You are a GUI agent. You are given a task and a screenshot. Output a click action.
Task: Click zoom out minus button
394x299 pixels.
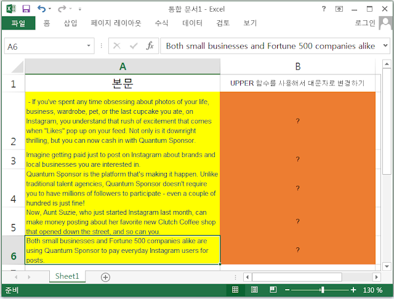pos(287,290)
